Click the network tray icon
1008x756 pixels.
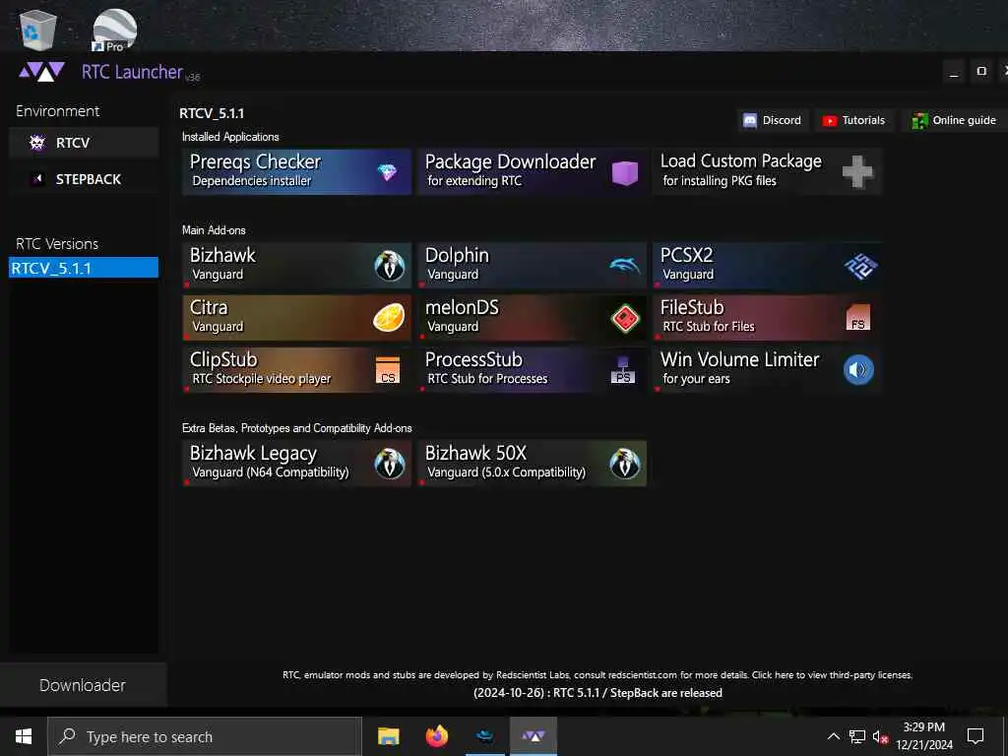coord(857,736)
